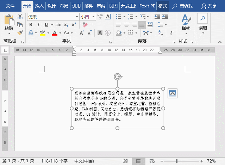225x165 pixels.
Task: Click the rotate handle above text box
Action: tap(118, 77)
